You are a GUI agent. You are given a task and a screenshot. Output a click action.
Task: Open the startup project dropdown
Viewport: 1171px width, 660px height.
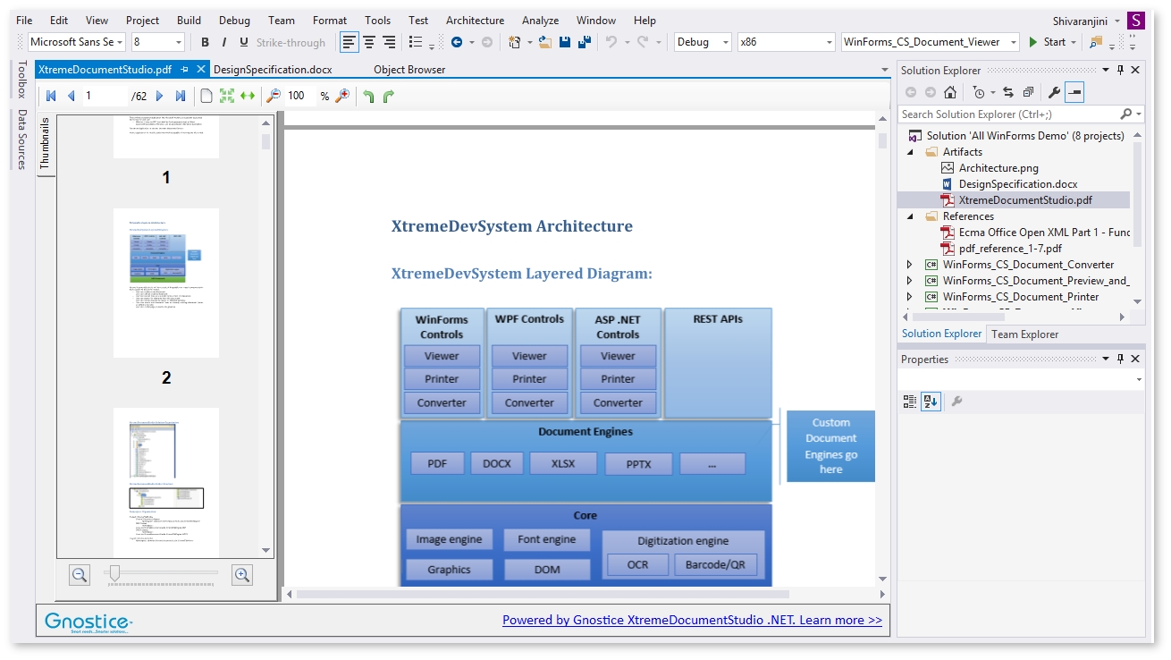point(1014,42)
